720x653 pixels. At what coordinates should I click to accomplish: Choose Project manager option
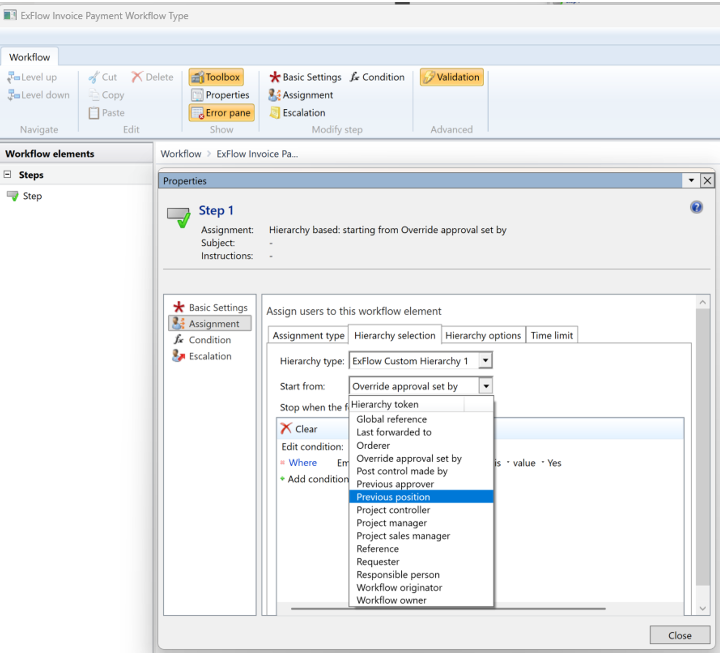(421, 523)
